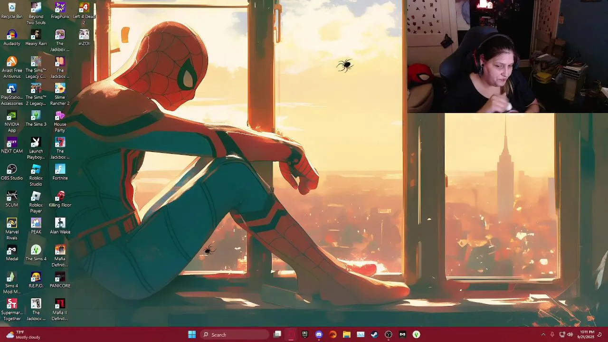Viewport: 608px width, 342px height.
Task: Switch to OBS in the taskbar
Action: click(x=389, y=334)
